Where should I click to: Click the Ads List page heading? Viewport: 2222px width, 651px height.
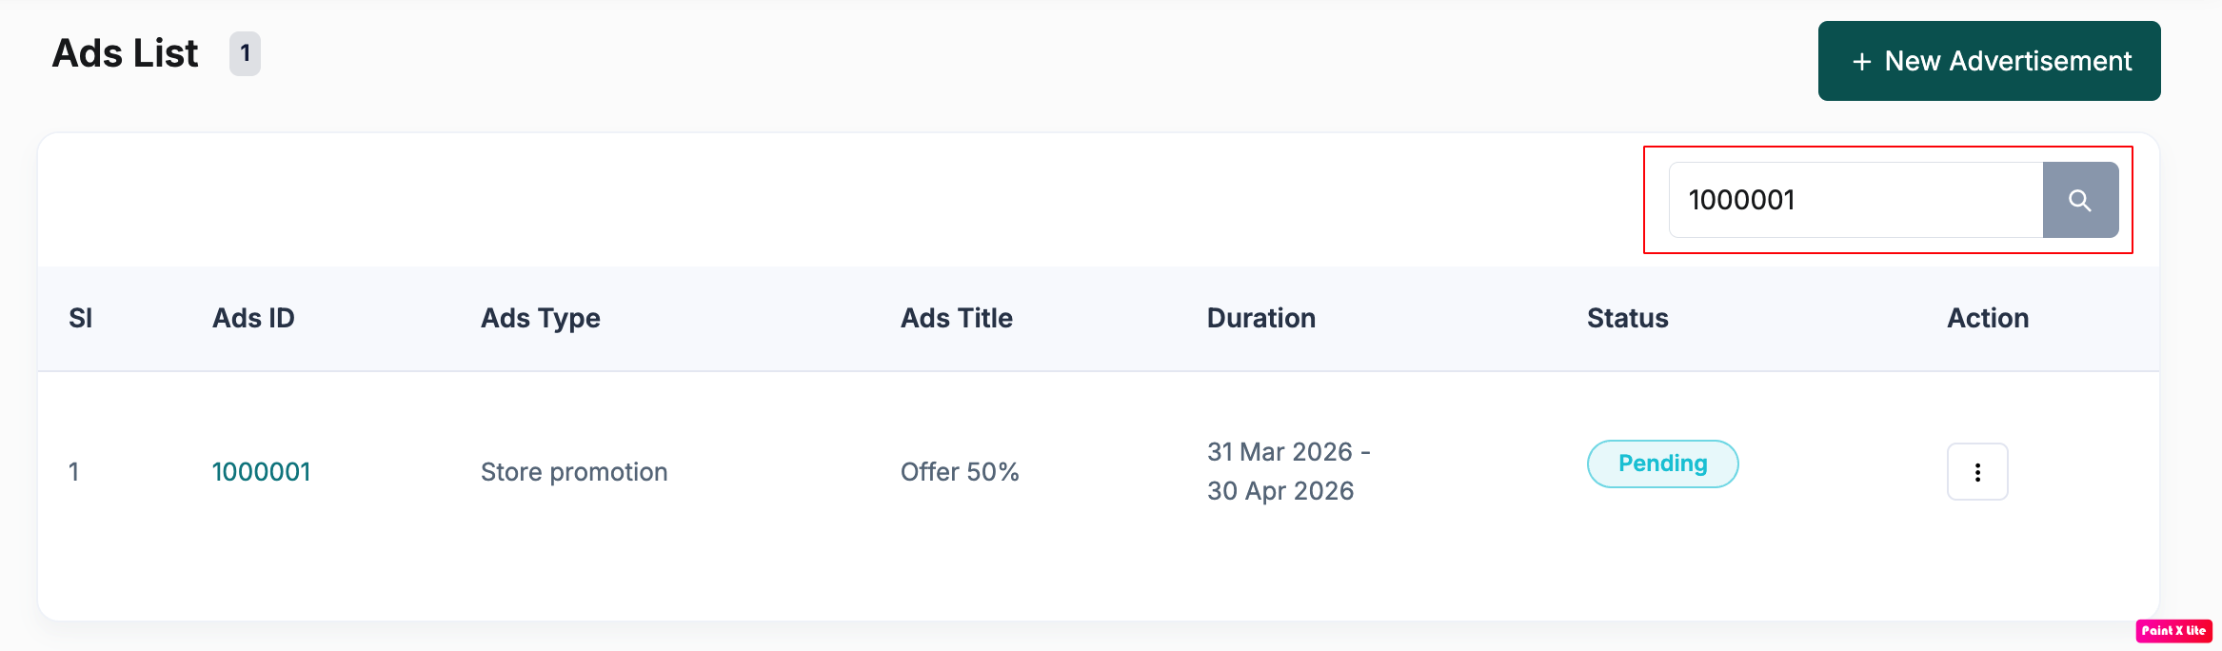pos(125,53)
